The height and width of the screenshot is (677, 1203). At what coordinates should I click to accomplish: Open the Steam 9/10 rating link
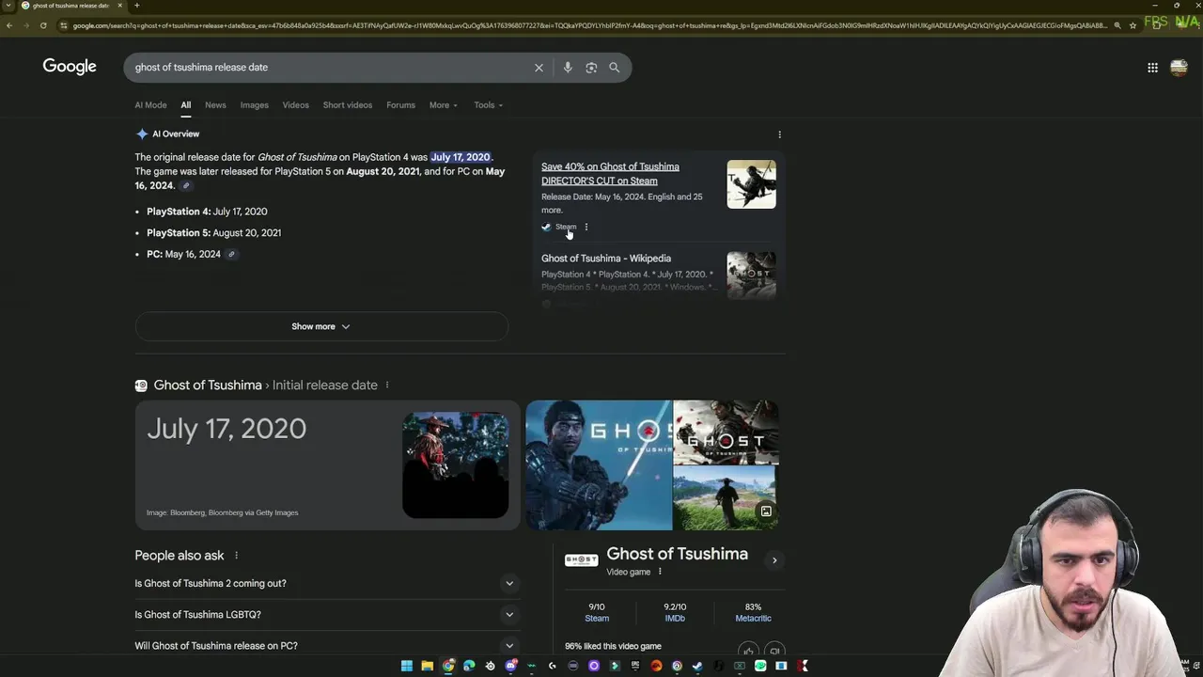click(597, 613)
